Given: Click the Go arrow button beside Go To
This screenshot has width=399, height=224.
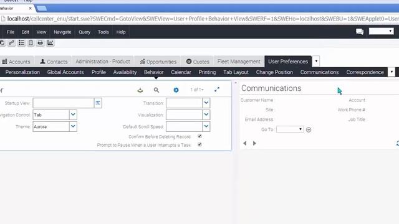Looking at the screenshot, I should point(309,129).
